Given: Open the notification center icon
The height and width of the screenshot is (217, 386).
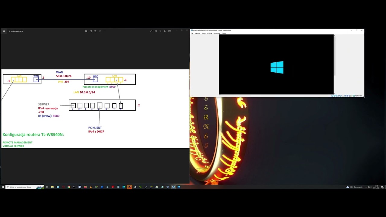Looking at the screenshot, I should pos(382,187).
